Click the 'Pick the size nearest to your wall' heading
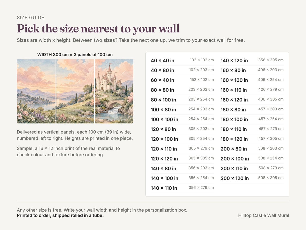The image size is (306, 230). (x=98, y=29)
